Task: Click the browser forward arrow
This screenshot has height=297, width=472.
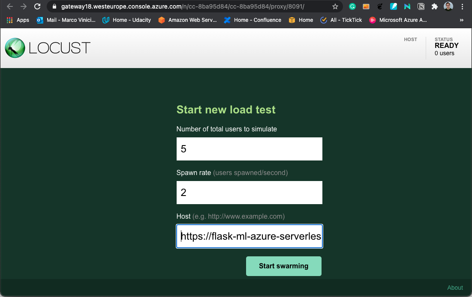Action: (24, 6)
